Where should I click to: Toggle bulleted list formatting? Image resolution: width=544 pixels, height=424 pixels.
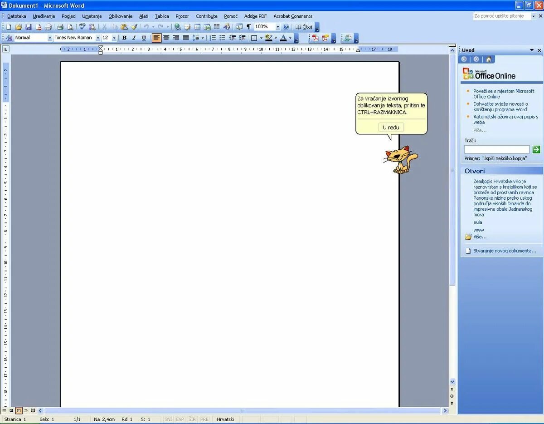(223, 38)
